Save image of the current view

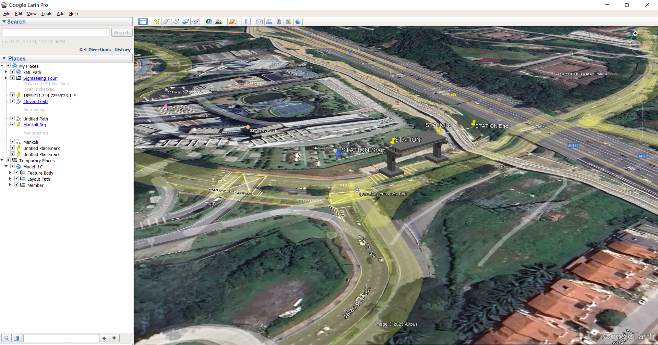[x=279, y=22]
